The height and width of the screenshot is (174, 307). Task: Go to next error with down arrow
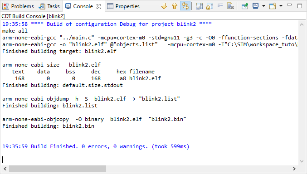[x=164, y=6]
